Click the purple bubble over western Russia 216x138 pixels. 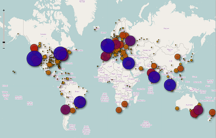pos(130,41)
